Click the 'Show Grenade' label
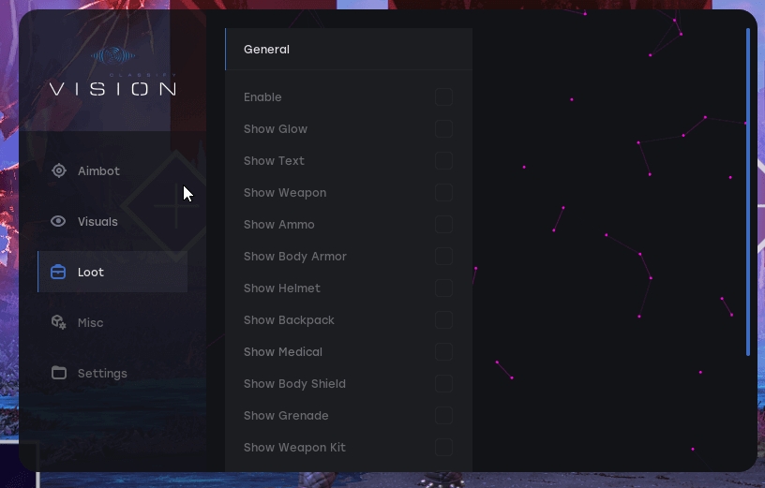The height and width of the screenshot is (488, 765). pos(286,415)
